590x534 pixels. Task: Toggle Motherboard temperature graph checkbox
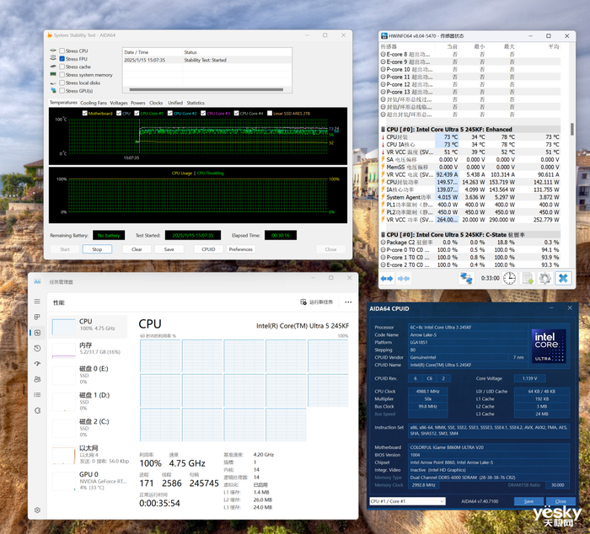84,113
